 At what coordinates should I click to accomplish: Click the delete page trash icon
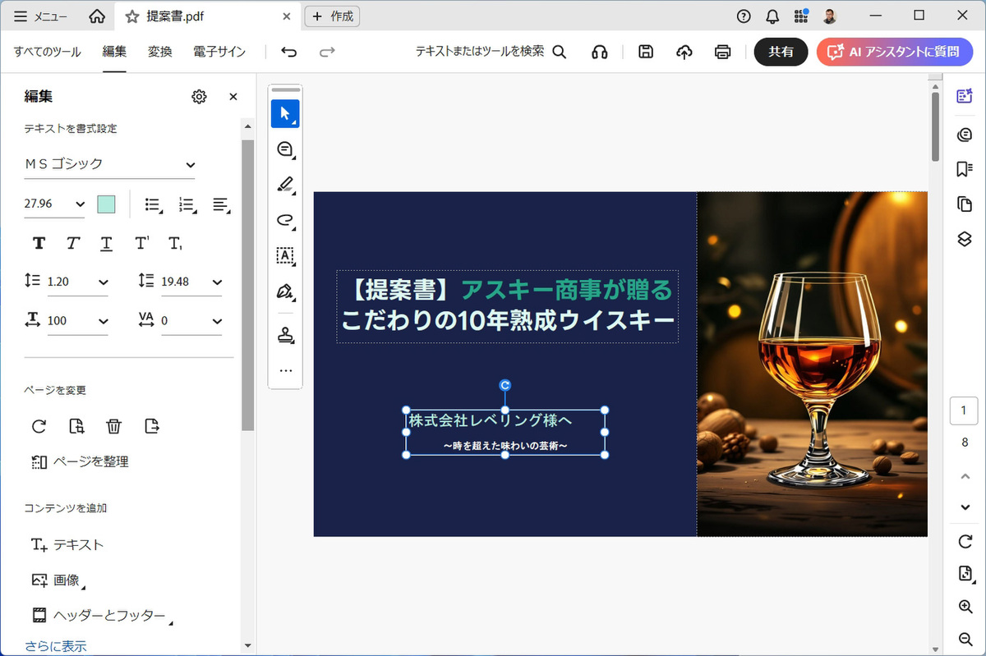114,426
